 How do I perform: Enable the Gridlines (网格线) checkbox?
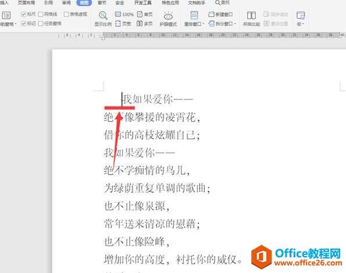point(41,14)
